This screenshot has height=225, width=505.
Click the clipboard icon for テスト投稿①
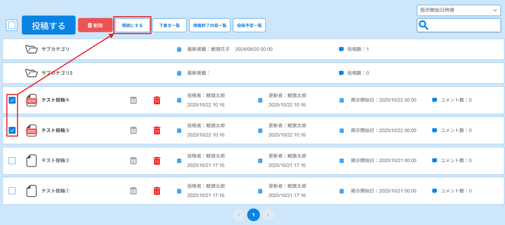coord(133,191)
